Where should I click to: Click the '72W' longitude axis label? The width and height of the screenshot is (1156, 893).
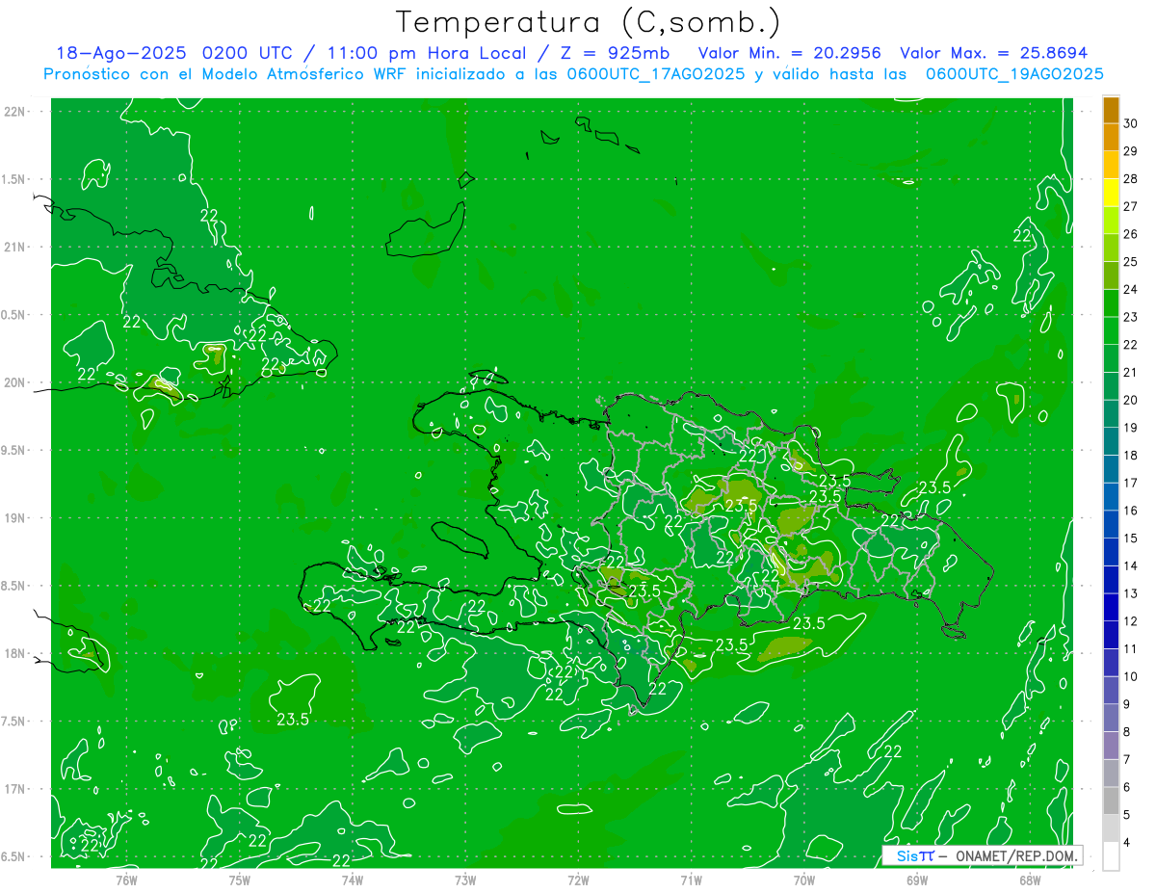(578, 880)
